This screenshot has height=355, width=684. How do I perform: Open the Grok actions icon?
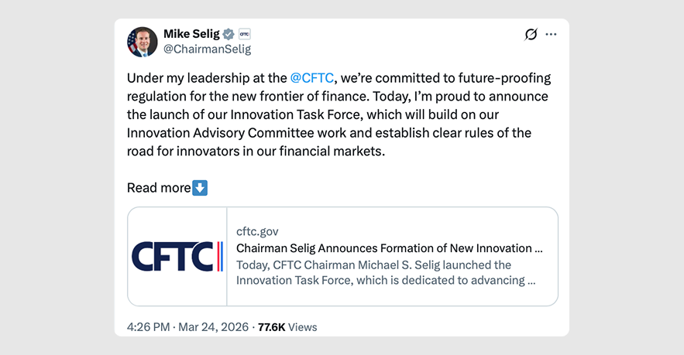pyautogui.click(x=531, y=35)
